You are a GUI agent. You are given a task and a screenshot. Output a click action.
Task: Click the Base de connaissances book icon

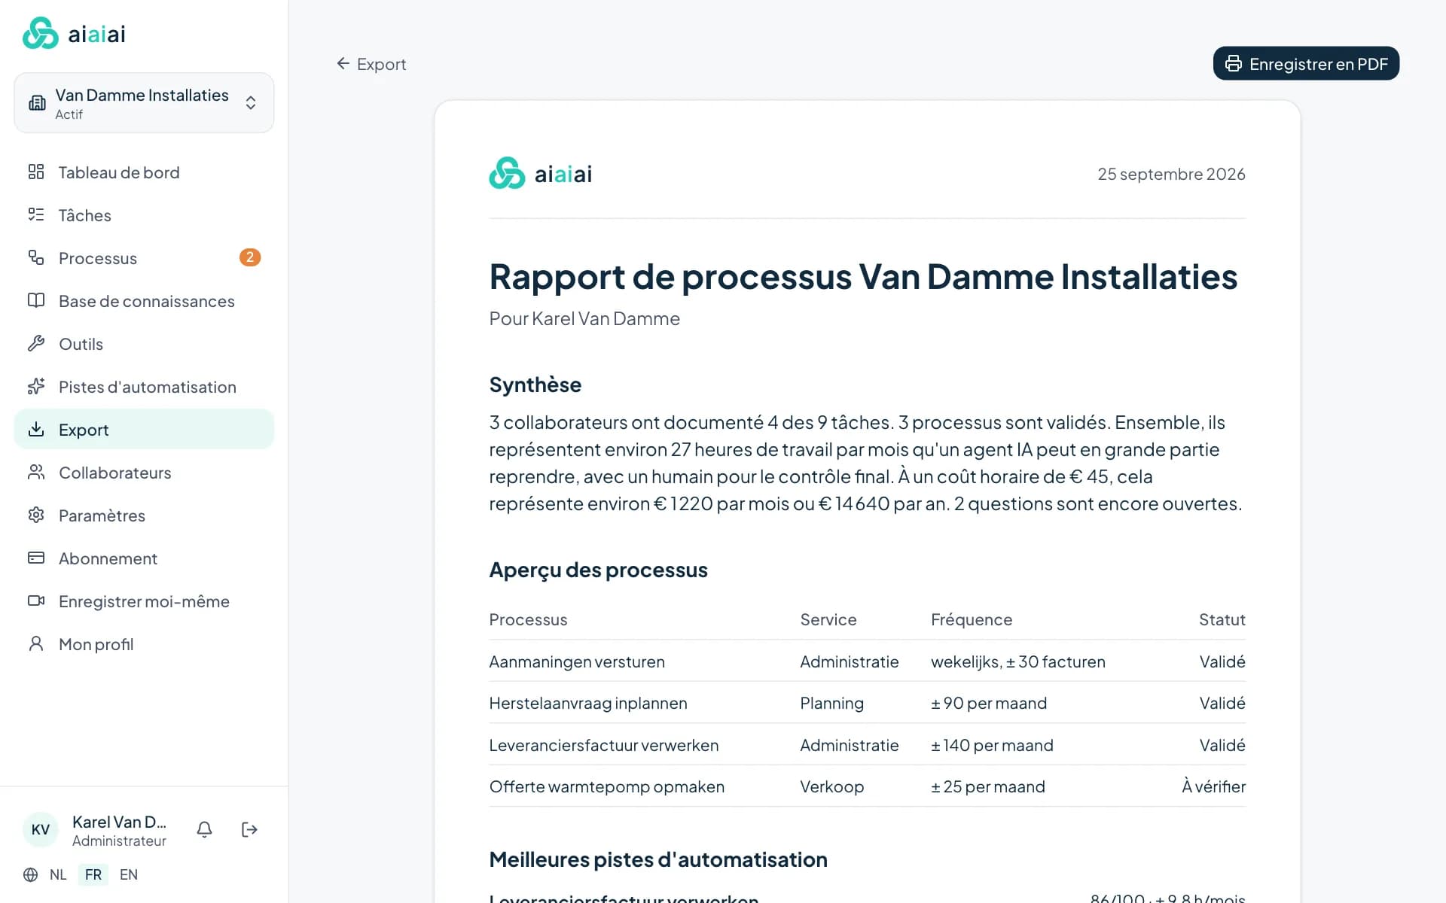coord(36,301)
